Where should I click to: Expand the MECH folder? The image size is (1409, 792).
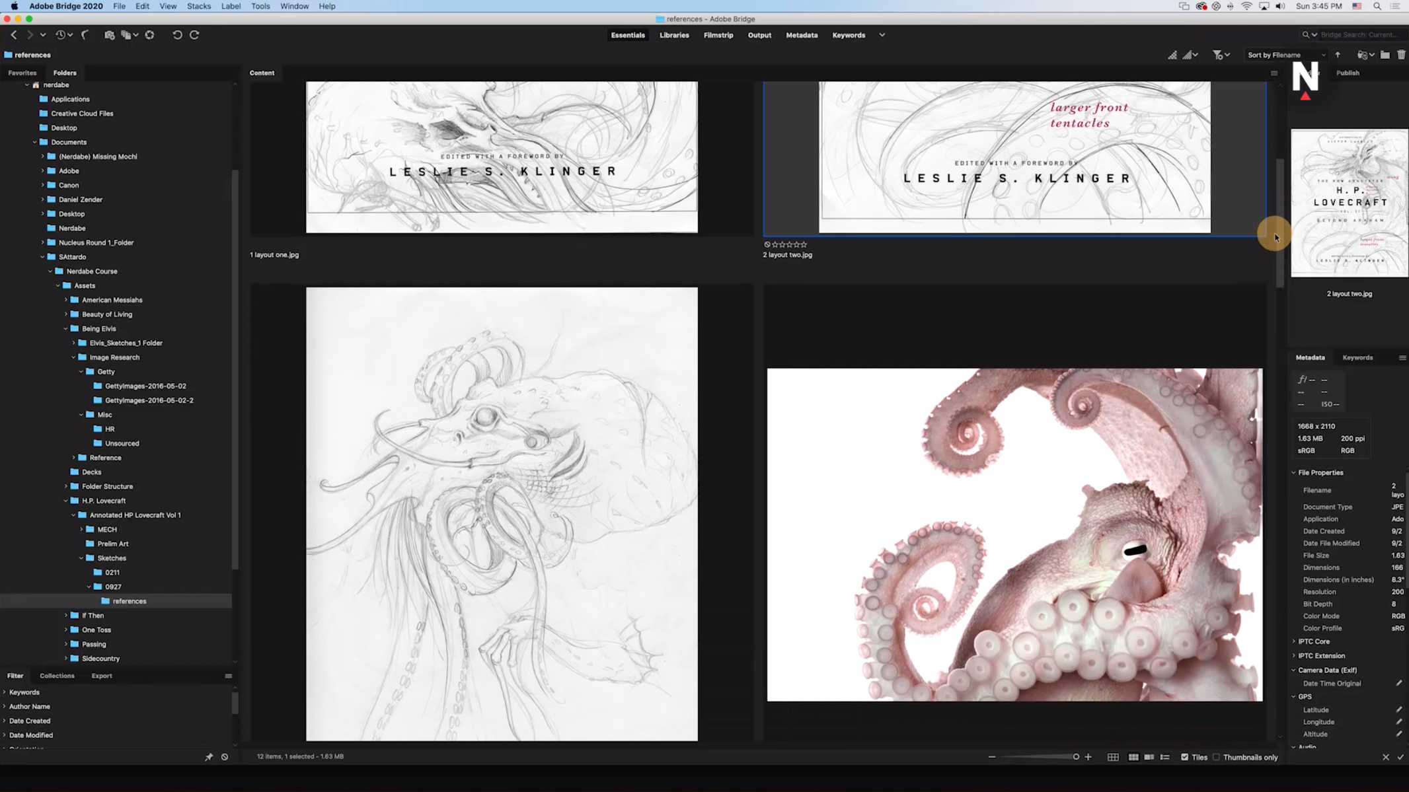coord(81,529)
